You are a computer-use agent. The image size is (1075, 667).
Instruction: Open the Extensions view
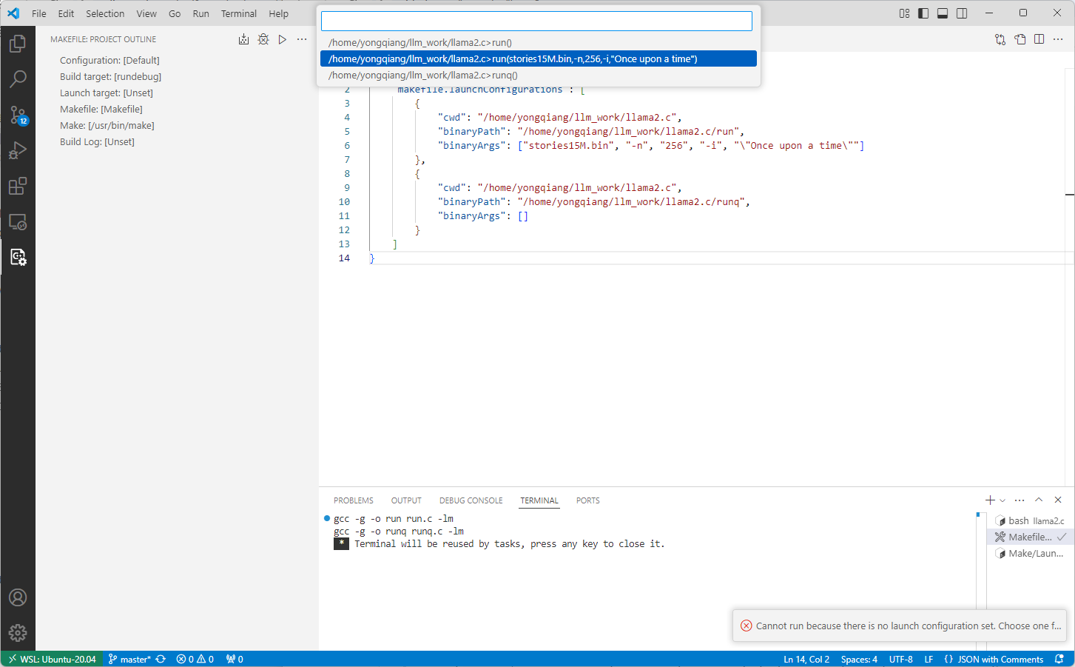pyautogui.click(x=18, y=186)
